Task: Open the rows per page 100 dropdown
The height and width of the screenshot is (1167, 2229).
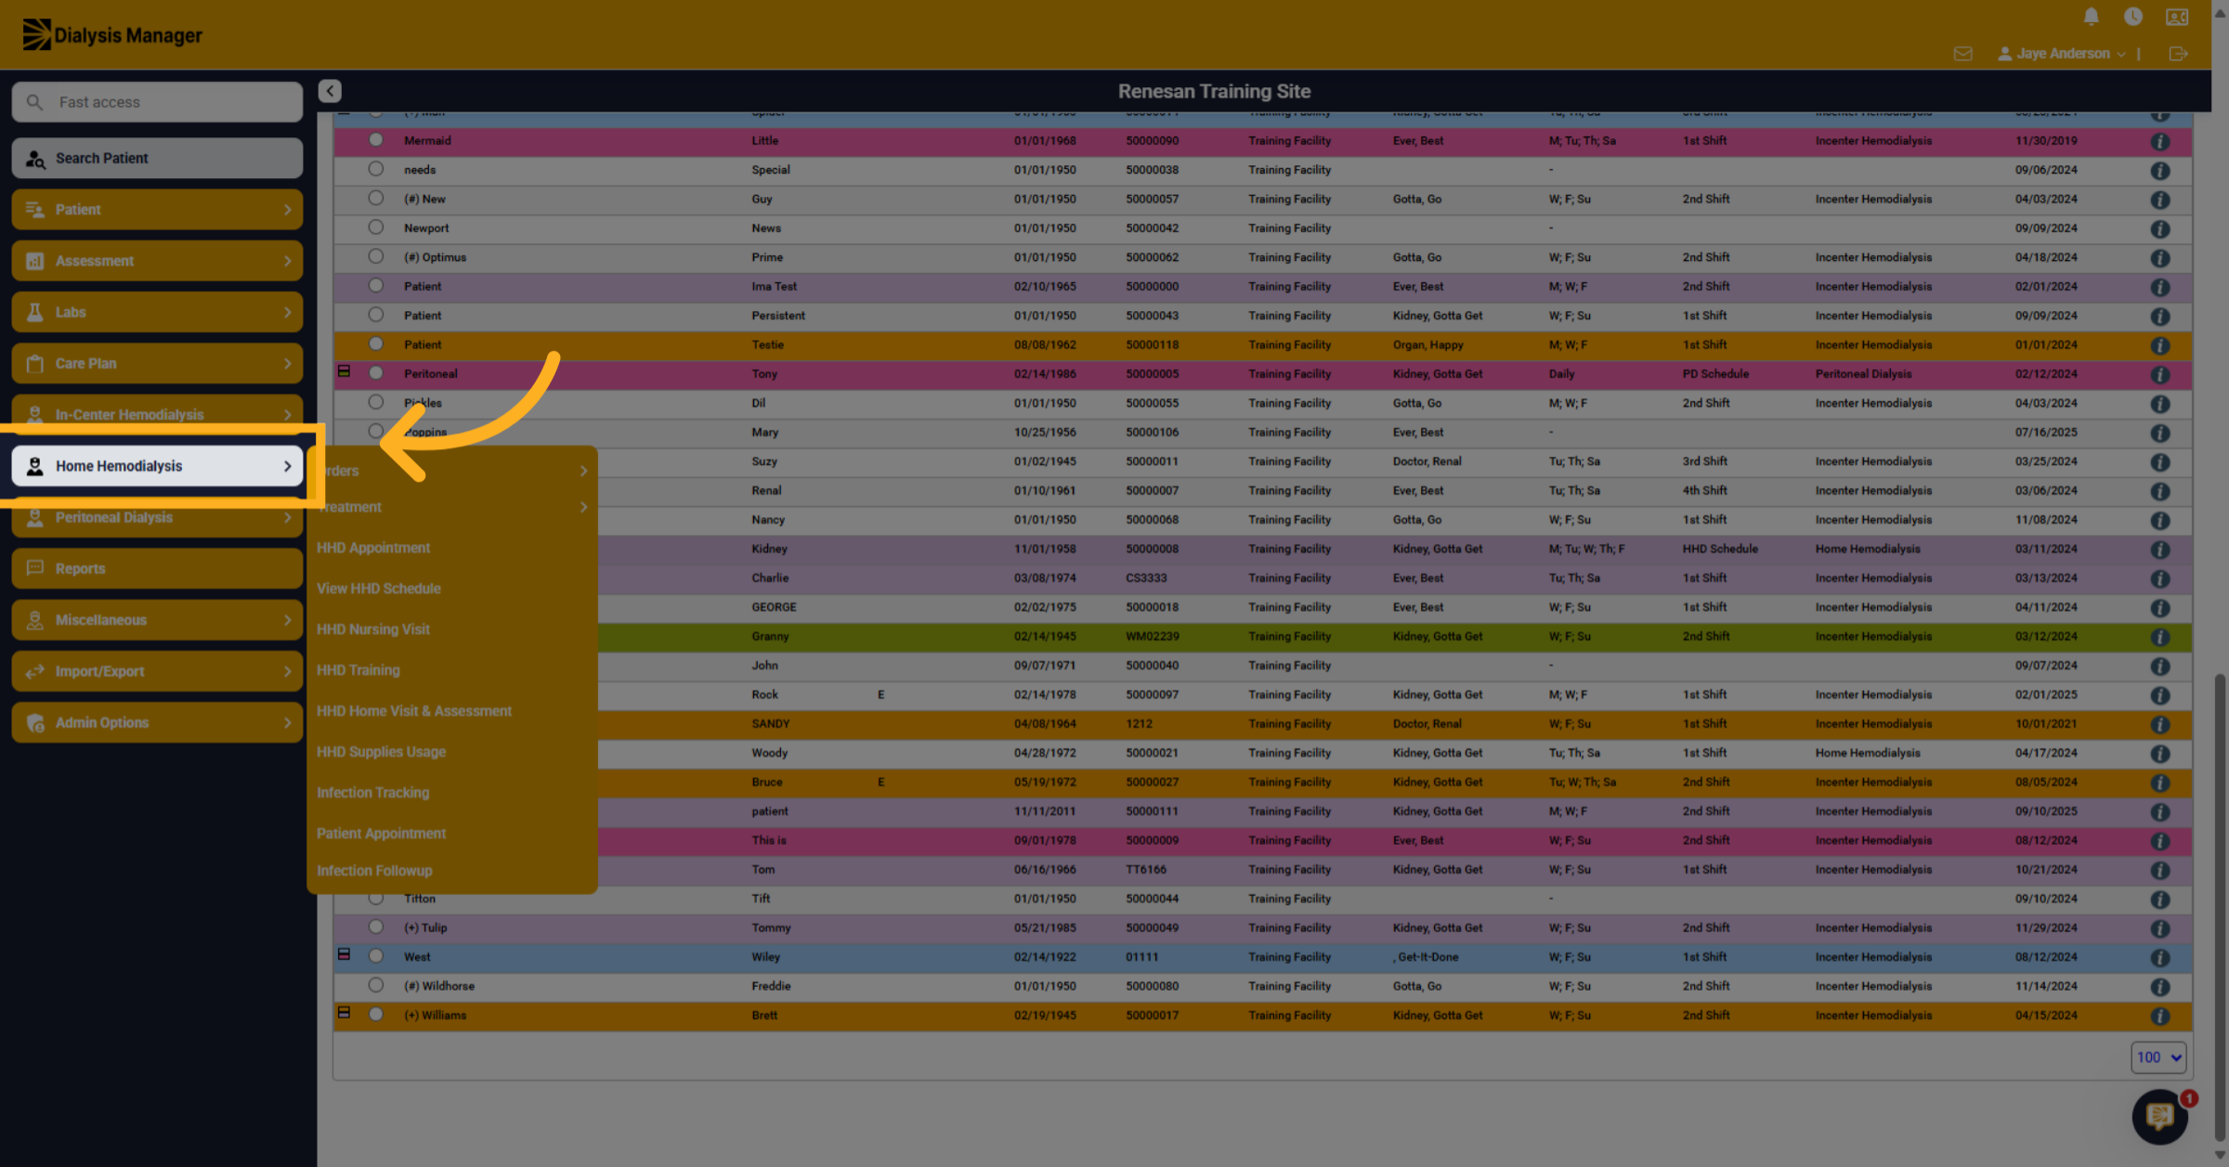Action: point(2158,1057)
